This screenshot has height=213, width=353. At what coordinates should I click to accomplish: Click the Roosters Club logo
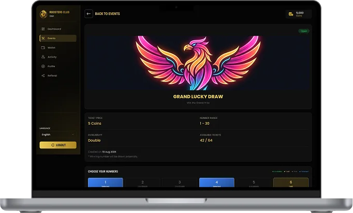[43, 14]
